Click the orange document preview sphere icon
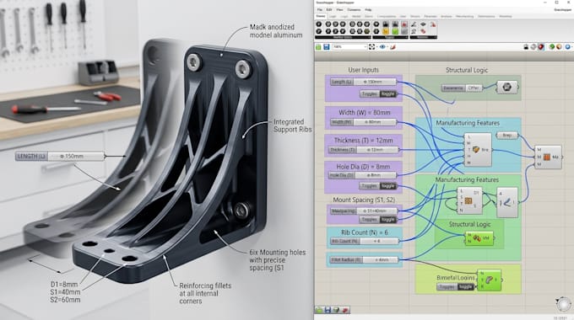The image size is (574, 320). (x=559, y=47)
